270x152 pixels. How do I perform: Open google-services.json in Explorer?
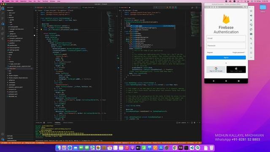tap(17, 29)
